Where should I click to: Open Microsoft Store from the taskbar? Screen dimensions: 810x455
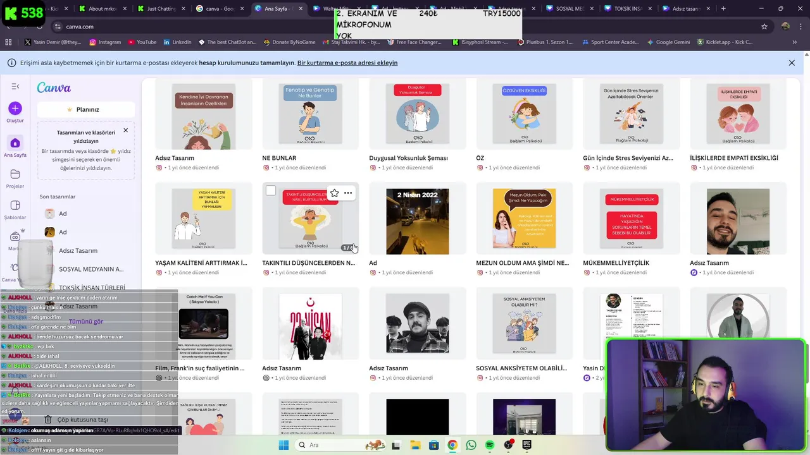(433, 446)
